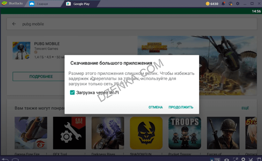
Task: Open the BlueStacks coins balance 6430
Action: 212,4
